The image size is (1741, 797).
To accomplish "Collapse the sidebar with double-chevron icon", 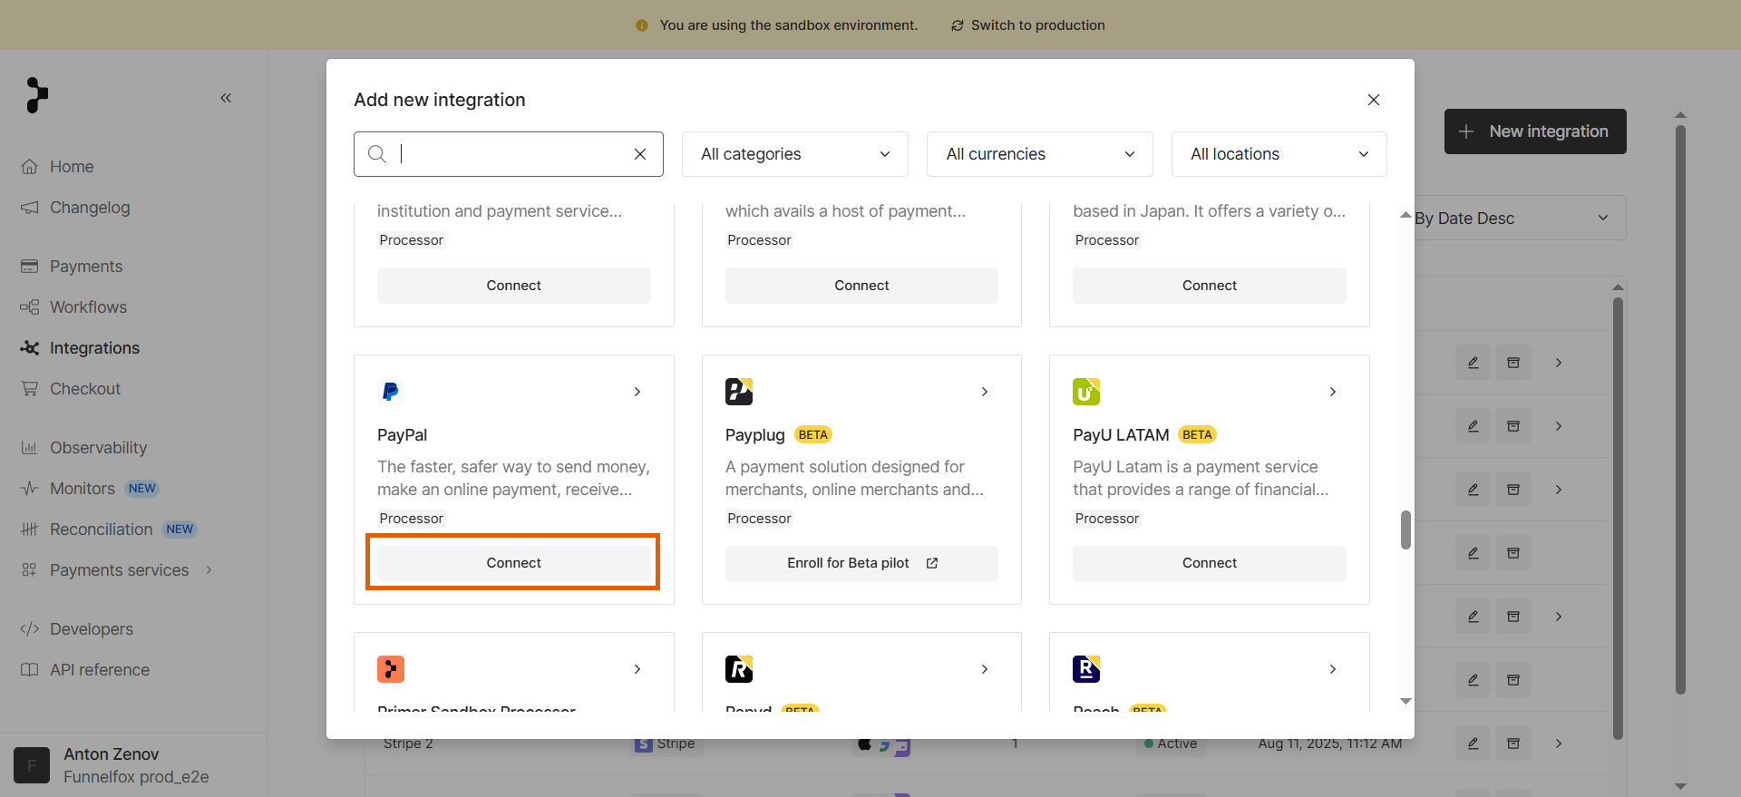I will (x=226, y=98).
